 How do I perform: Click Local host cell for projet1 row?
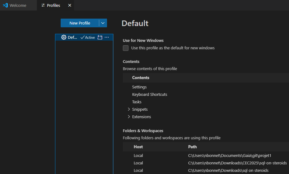(x=138, y=156)
